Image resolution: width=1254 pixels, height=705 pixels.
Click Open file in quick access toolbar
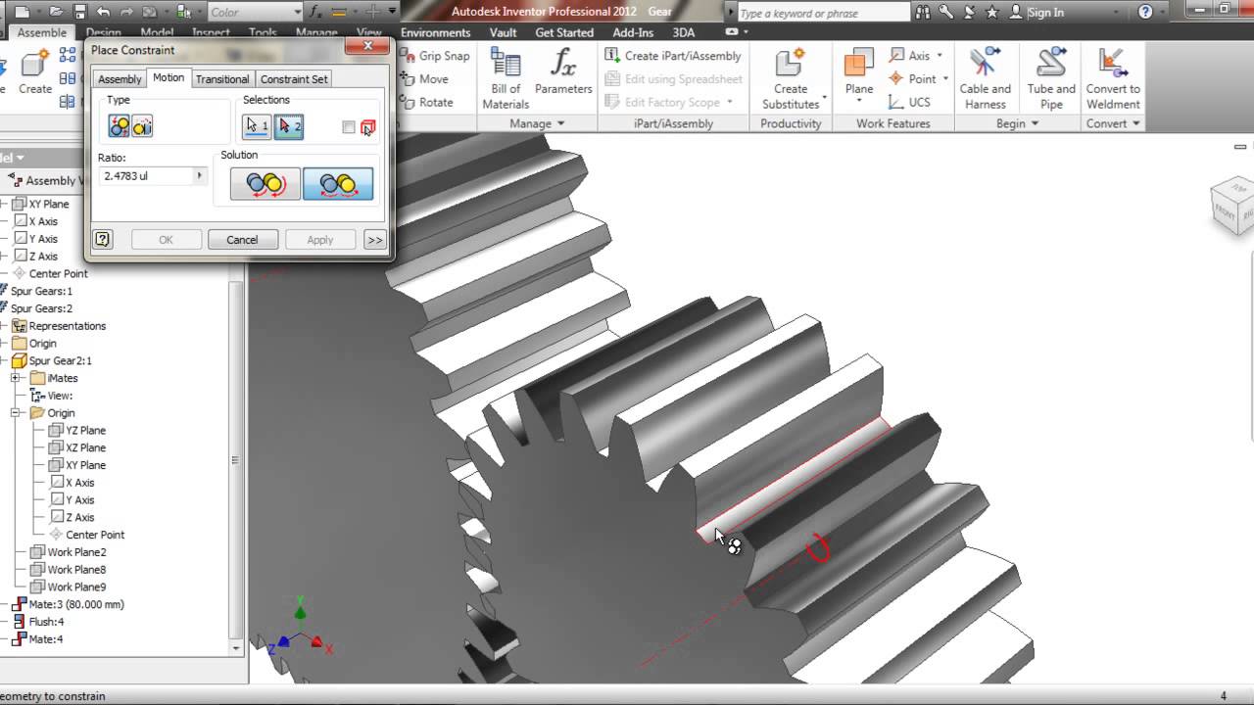point(55,12)
